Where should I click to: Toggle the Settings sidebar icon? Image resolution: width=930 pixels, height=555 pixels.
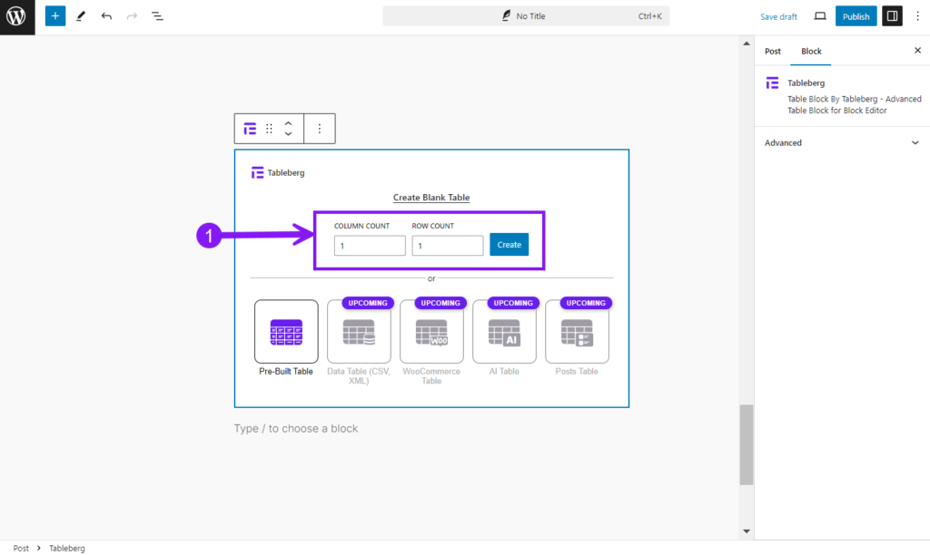(x=892, y=16)
